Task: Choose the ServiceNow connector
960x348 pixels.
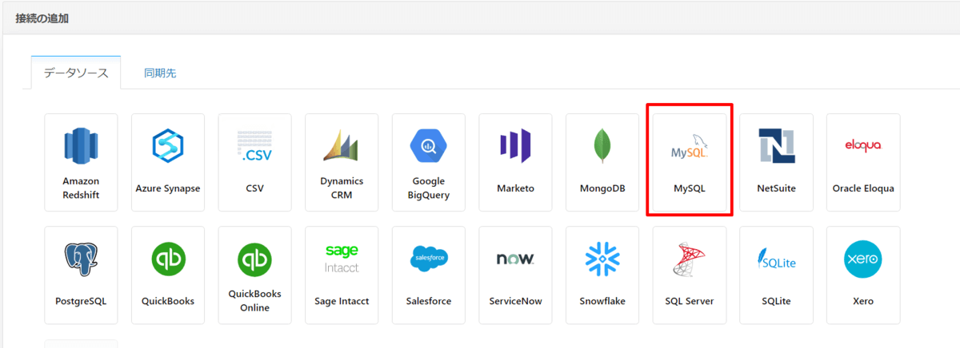Action: pyautogui.click(x=515, y=275)
